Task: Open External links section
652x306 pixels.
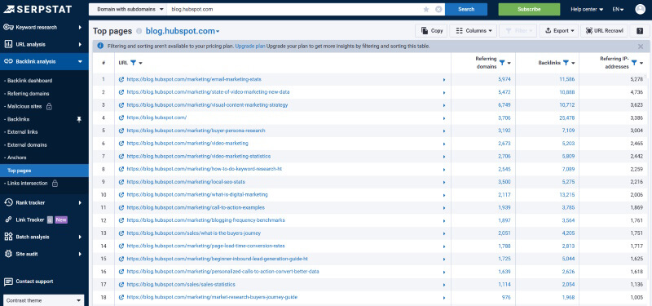Action: point(23,132)
